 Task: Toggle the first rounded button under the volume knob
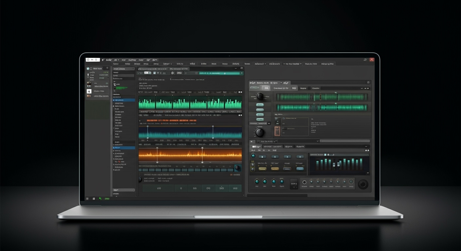tap(260, 105)
